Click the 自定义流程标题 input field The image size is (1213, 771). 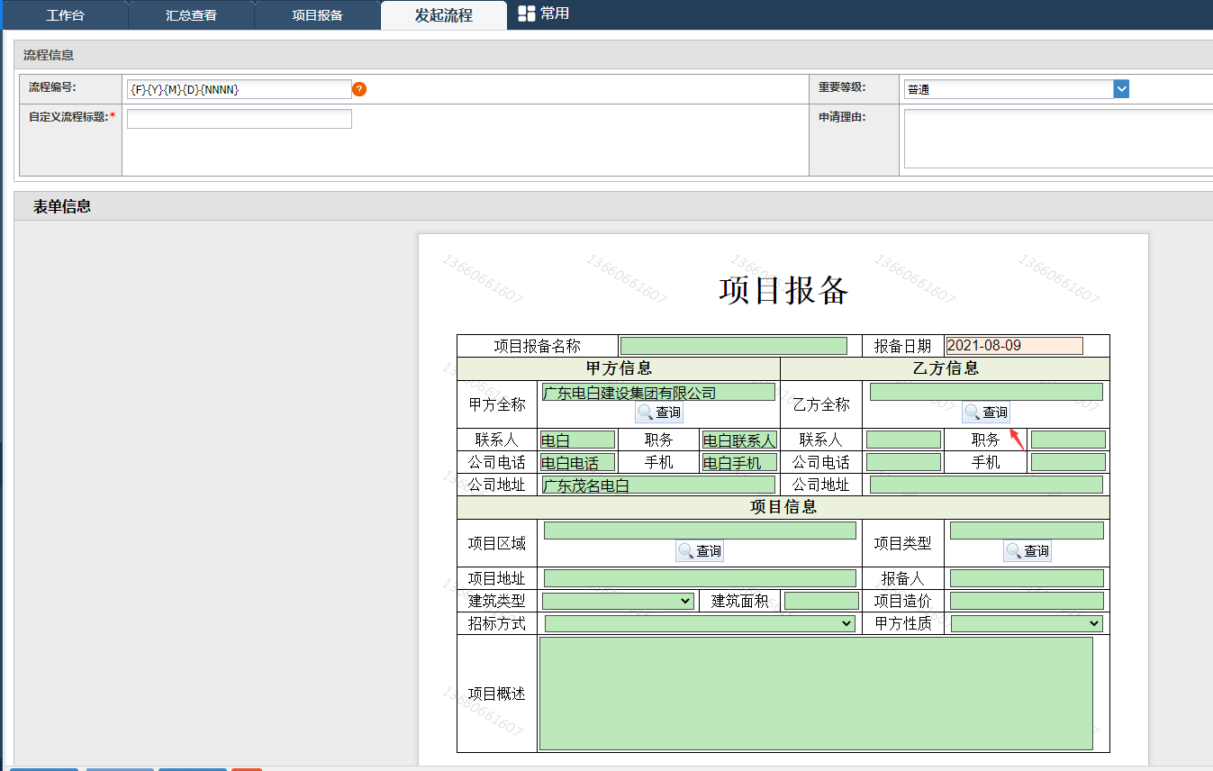240,119
